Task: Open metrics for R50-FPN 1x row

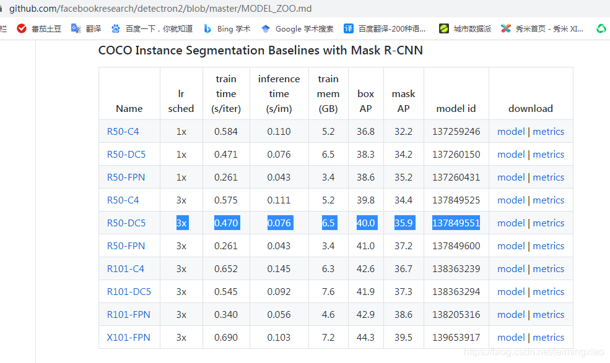Action: [548, 177]
